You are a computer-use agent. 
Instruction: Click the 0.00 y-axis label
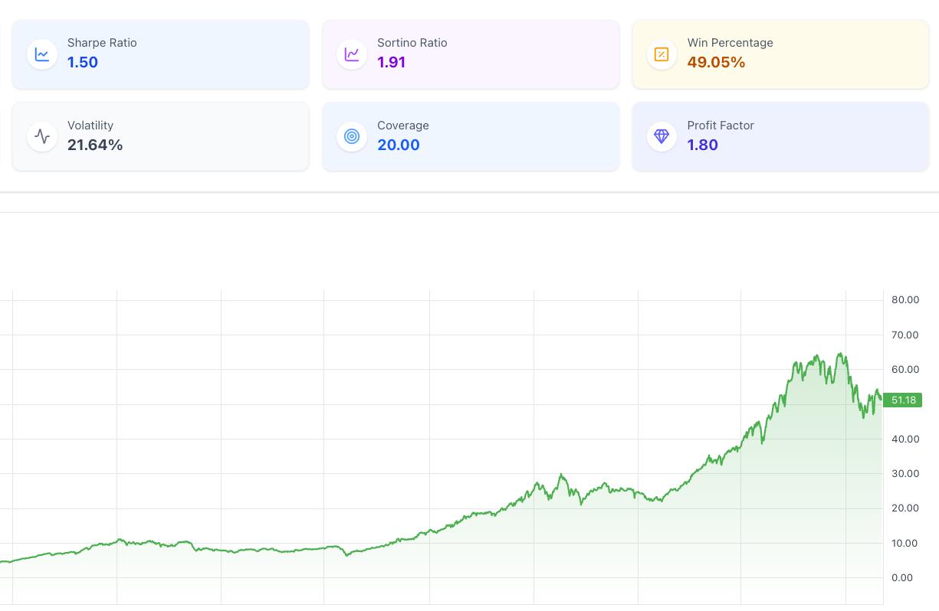(x=901, y=577)
